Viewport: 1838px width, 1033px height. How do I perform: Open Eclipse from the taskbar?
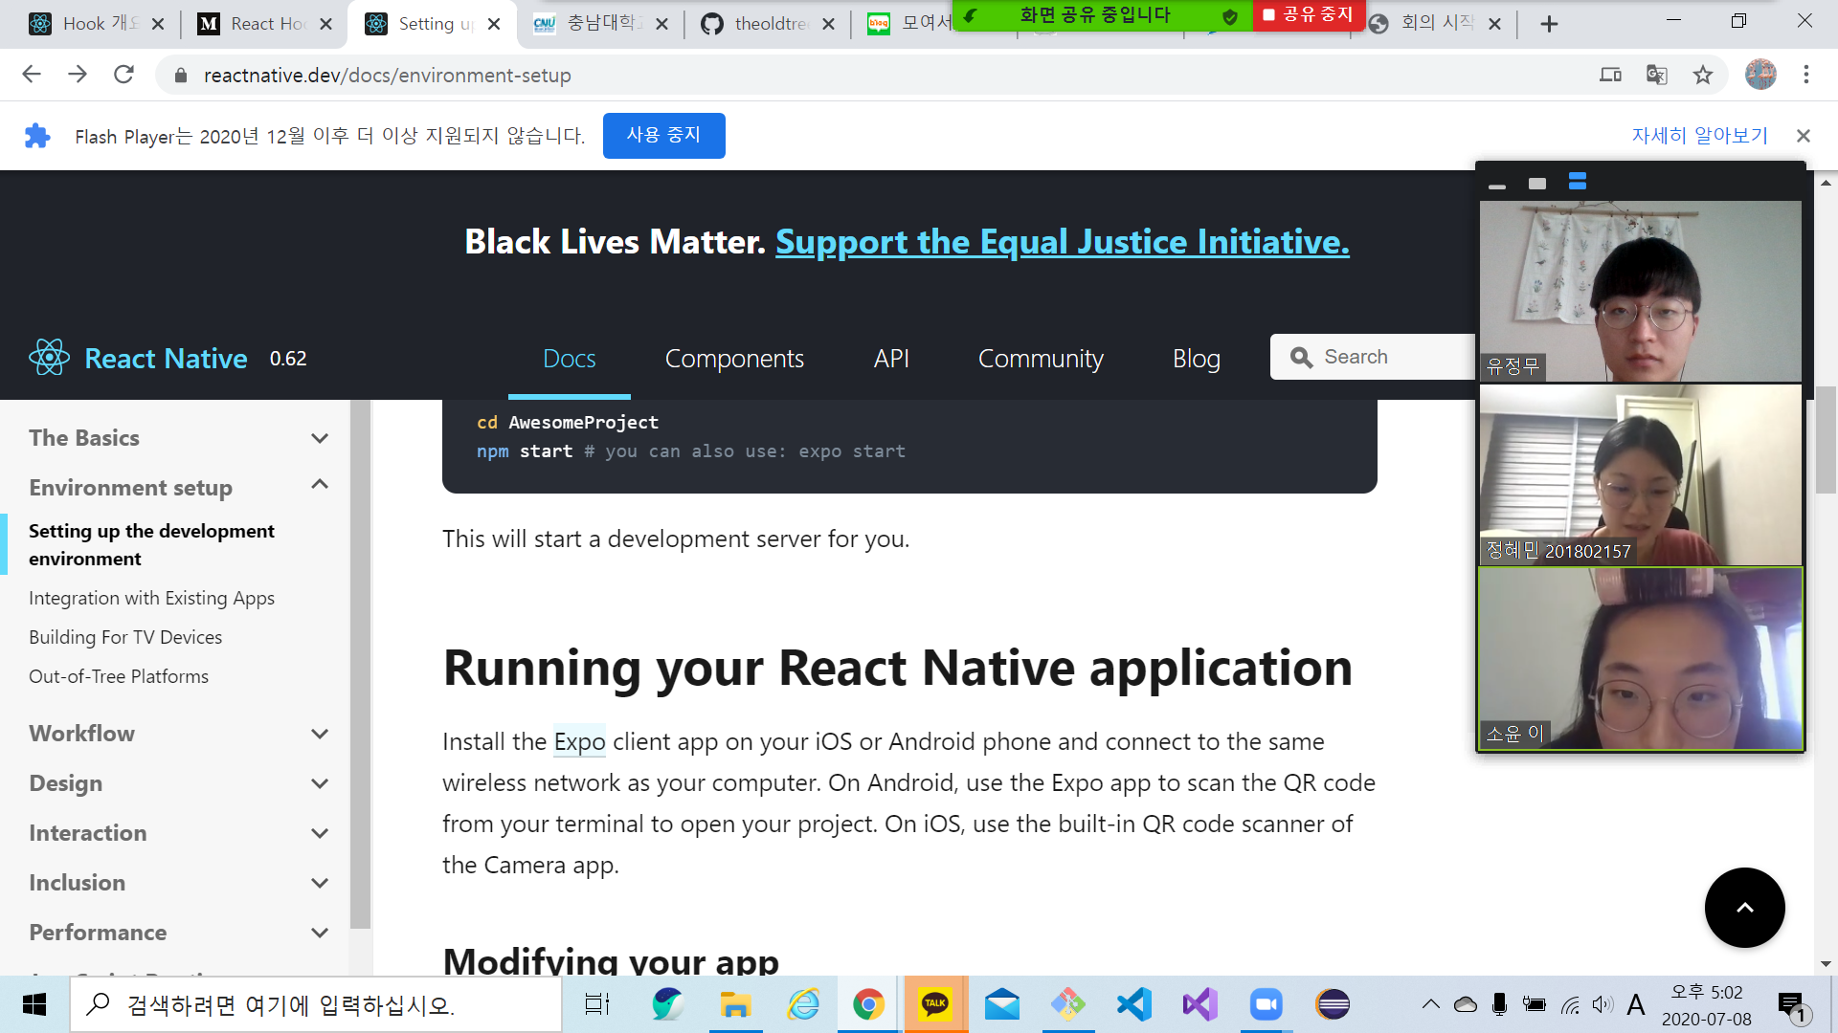click(x=1333, y=1004)
